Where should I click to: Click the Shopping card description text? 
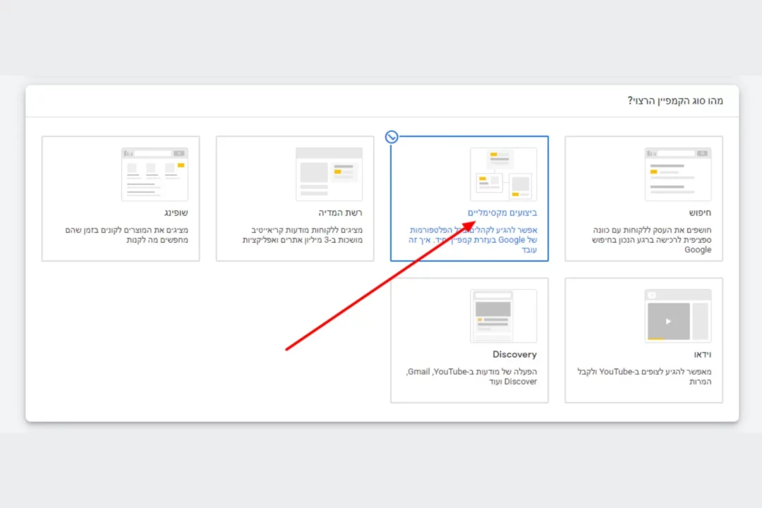coord(127,235)
